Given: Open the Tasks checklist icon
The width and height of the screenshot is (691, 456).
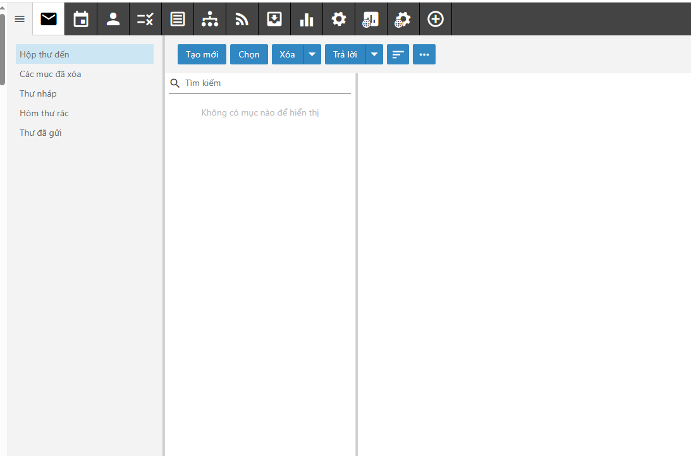Looking at the screenshot, I should (x=145, y=19).
